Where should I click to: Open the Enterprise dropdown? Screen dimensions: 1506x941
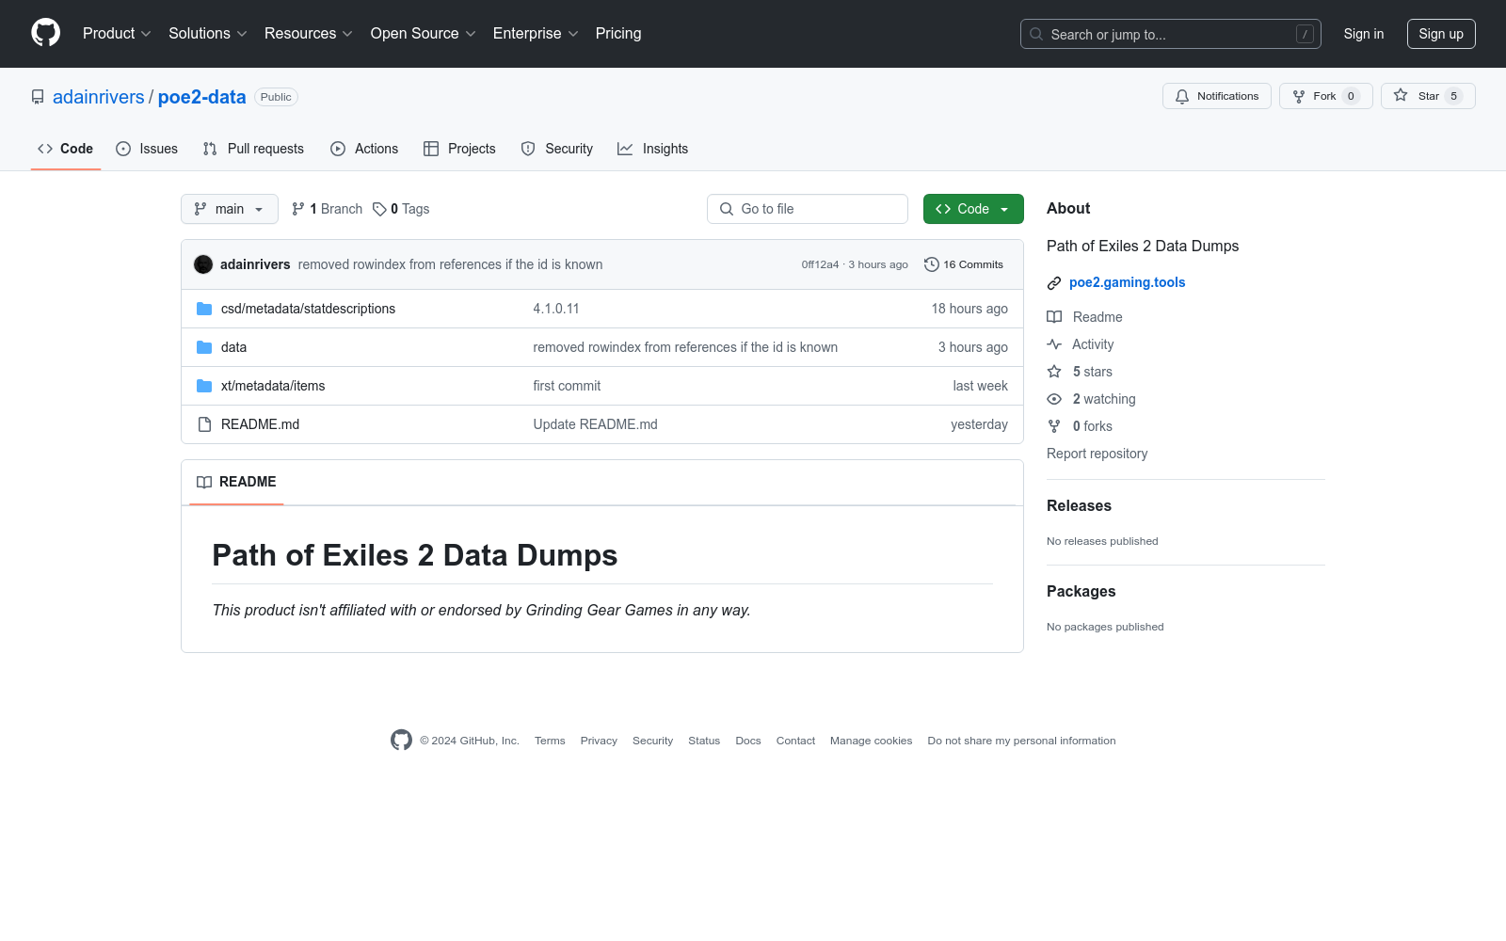click(536, 33)
